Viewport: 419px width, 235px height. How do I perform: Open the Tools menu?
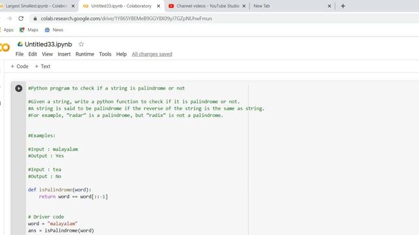pyautogui.click(x=105, y=54)
